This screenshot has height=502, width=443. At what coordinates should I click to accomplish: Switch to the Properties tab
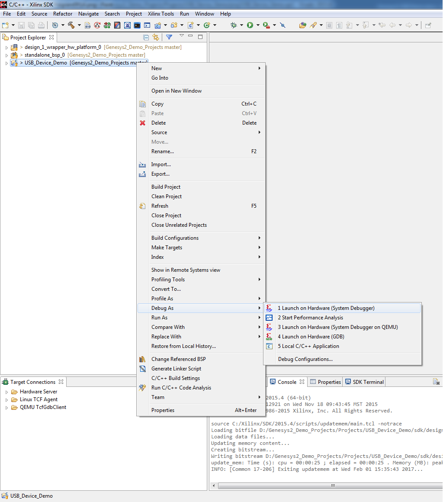click(x=325, y=382)
